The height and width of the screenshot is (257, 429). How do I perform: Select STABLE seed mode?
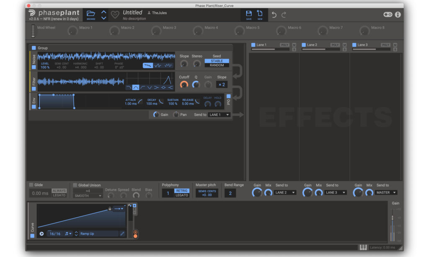pos(217,61)
